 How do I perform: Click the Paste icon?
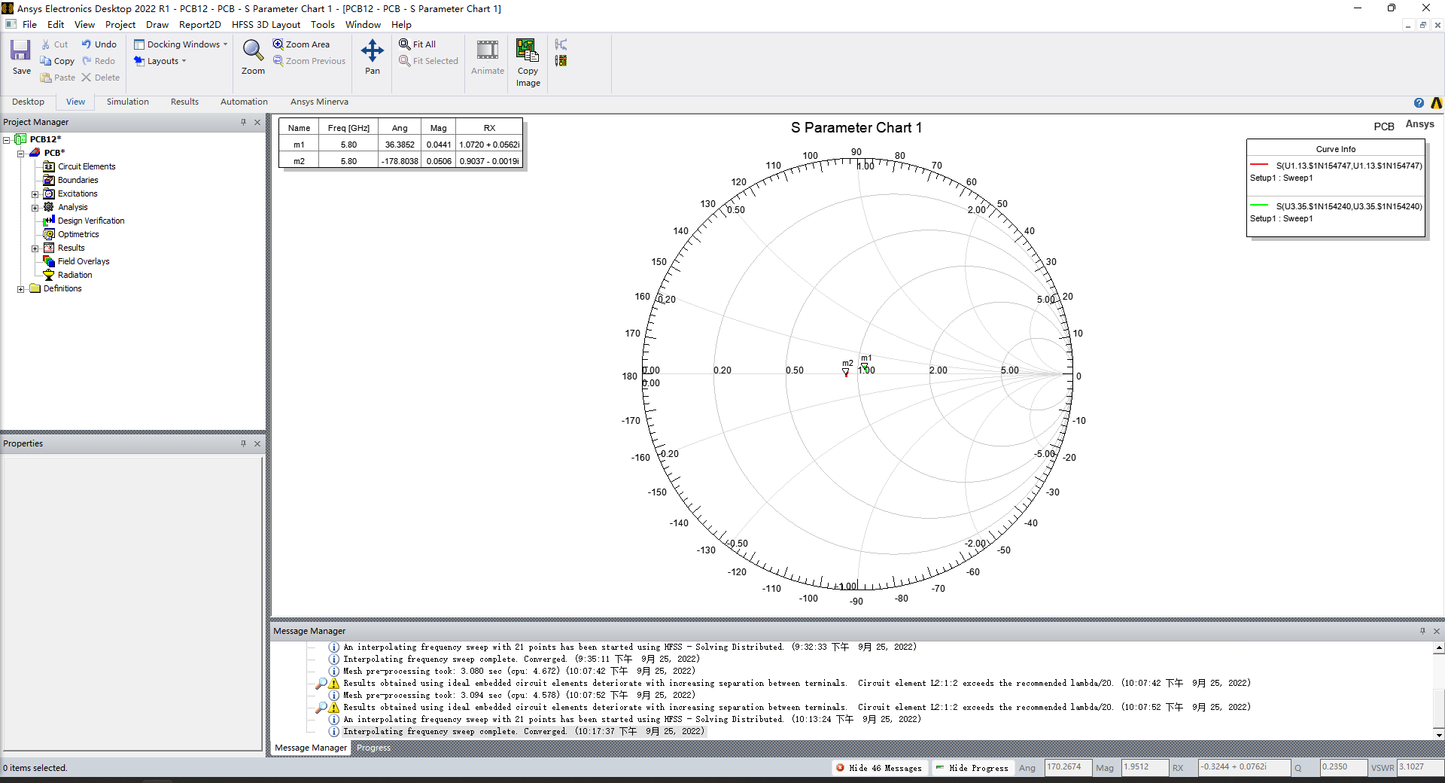(46, 78)
